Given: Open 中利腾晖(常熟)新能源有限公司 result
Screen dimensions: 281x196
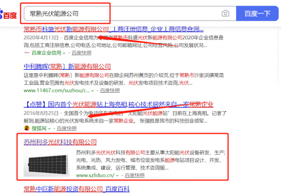Looking at the screenshot, I should (x=67, y=66).
